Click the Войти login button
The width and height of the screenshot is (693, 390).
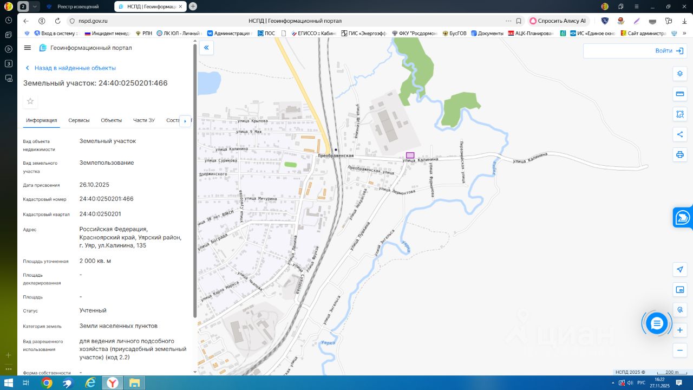point(669,51)
